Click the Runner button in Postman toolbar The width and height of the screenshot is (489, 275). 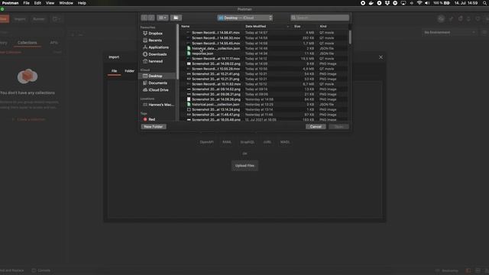coord(39,19)
